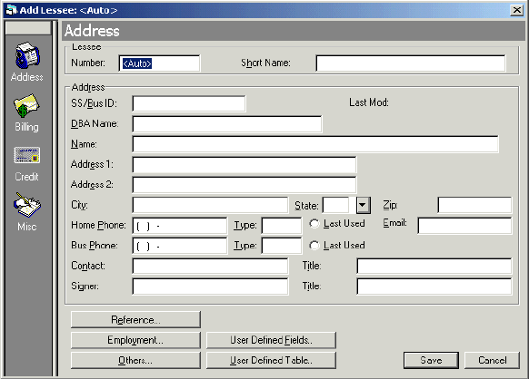Open the Billing section icon
The width and height of the screenshot is (529, 379).
tap(26, 106)
